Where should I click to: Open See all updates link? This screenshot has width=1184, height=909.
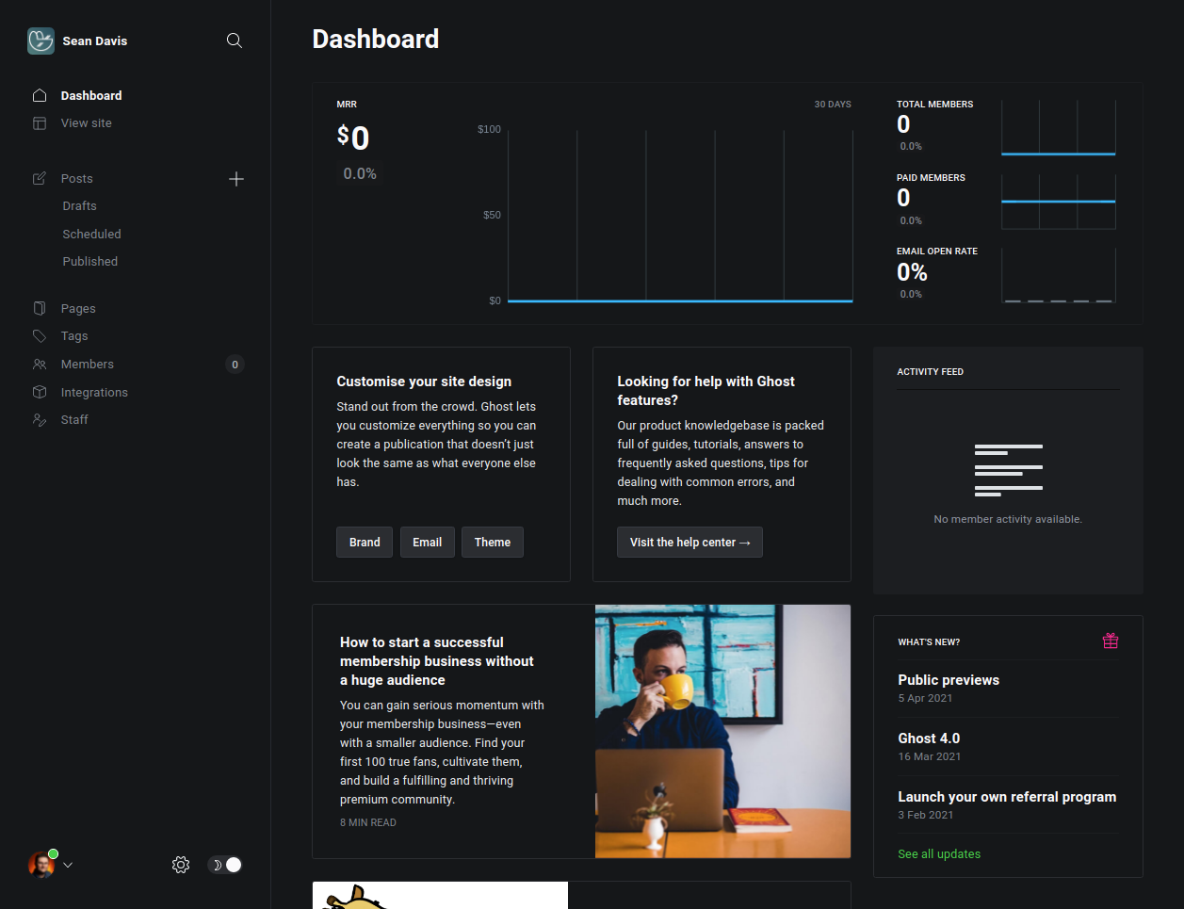[x=939, y=853]
